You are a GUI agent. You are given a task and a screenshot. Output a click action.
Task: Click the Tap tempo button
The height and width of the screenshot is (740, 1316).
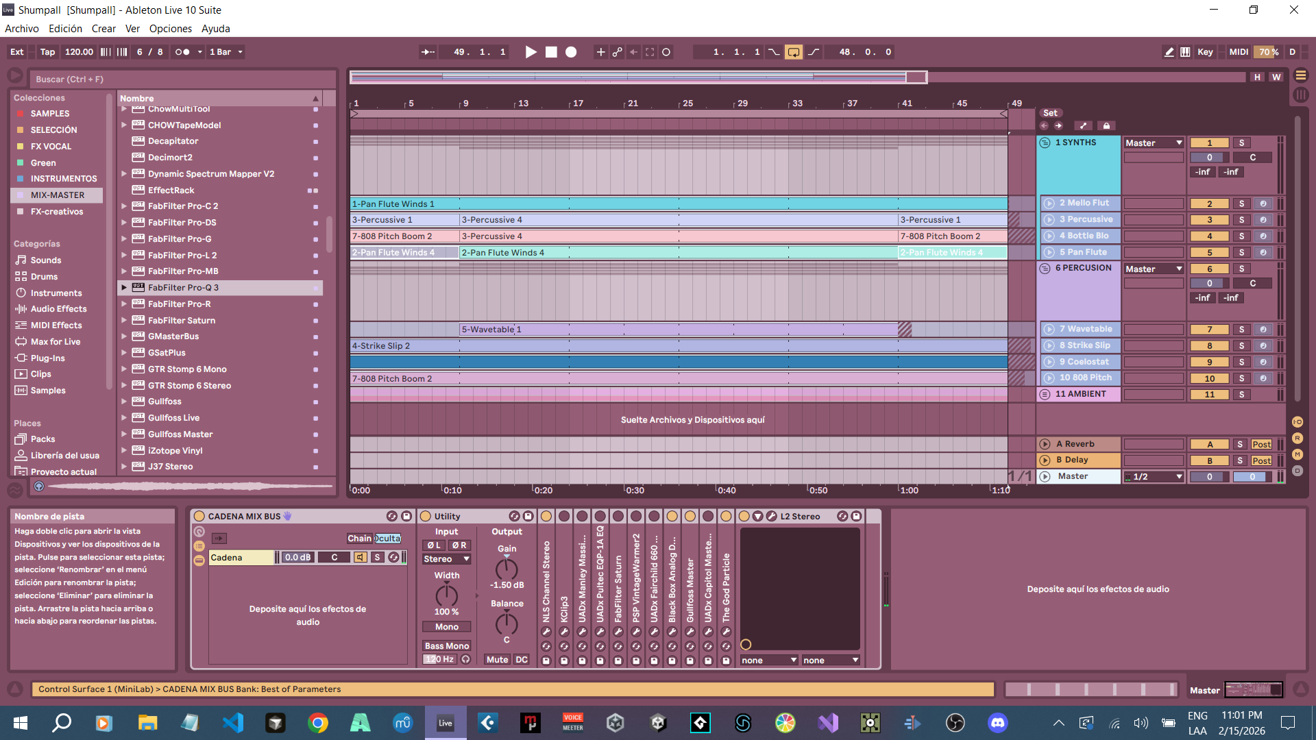tap(47, 52)
